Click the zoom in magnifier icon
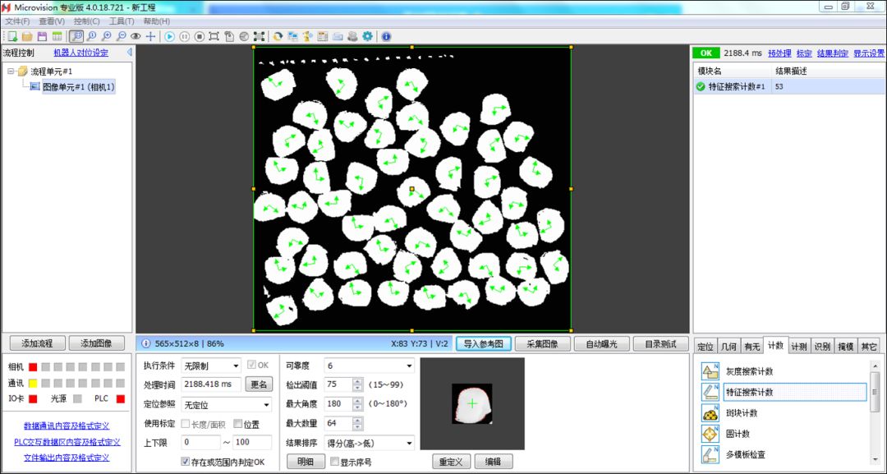 click(x=106, y=37)
